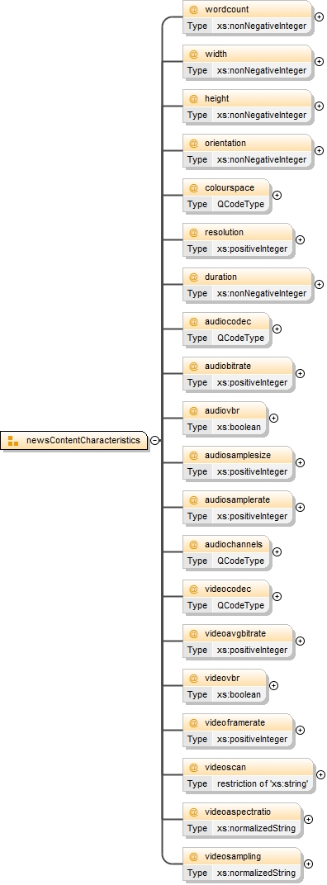This screenshot has height=885, width=327.
Task: Expand the width attribute plus sign
Action: 319,62
